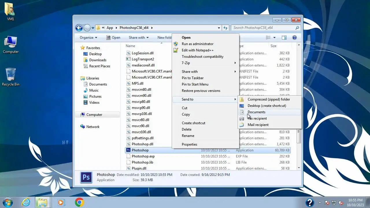The image size is (370, 208).
Task: Select Fax recipient in submenu
Action: click(257, 118)
